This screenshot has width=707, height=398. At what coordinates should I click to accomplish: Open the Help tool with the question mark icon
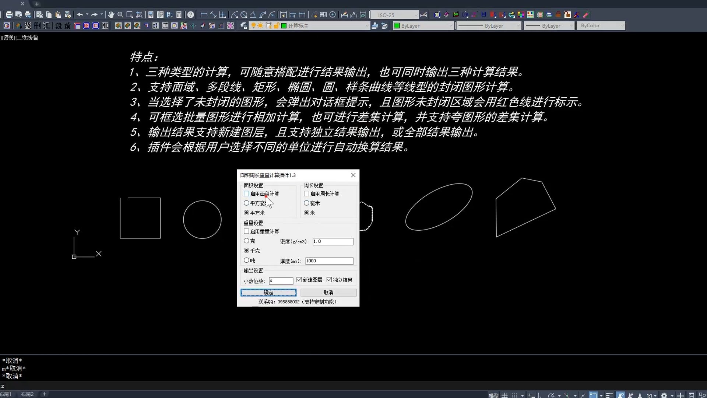pyautogui.click(x=190, y=15)
